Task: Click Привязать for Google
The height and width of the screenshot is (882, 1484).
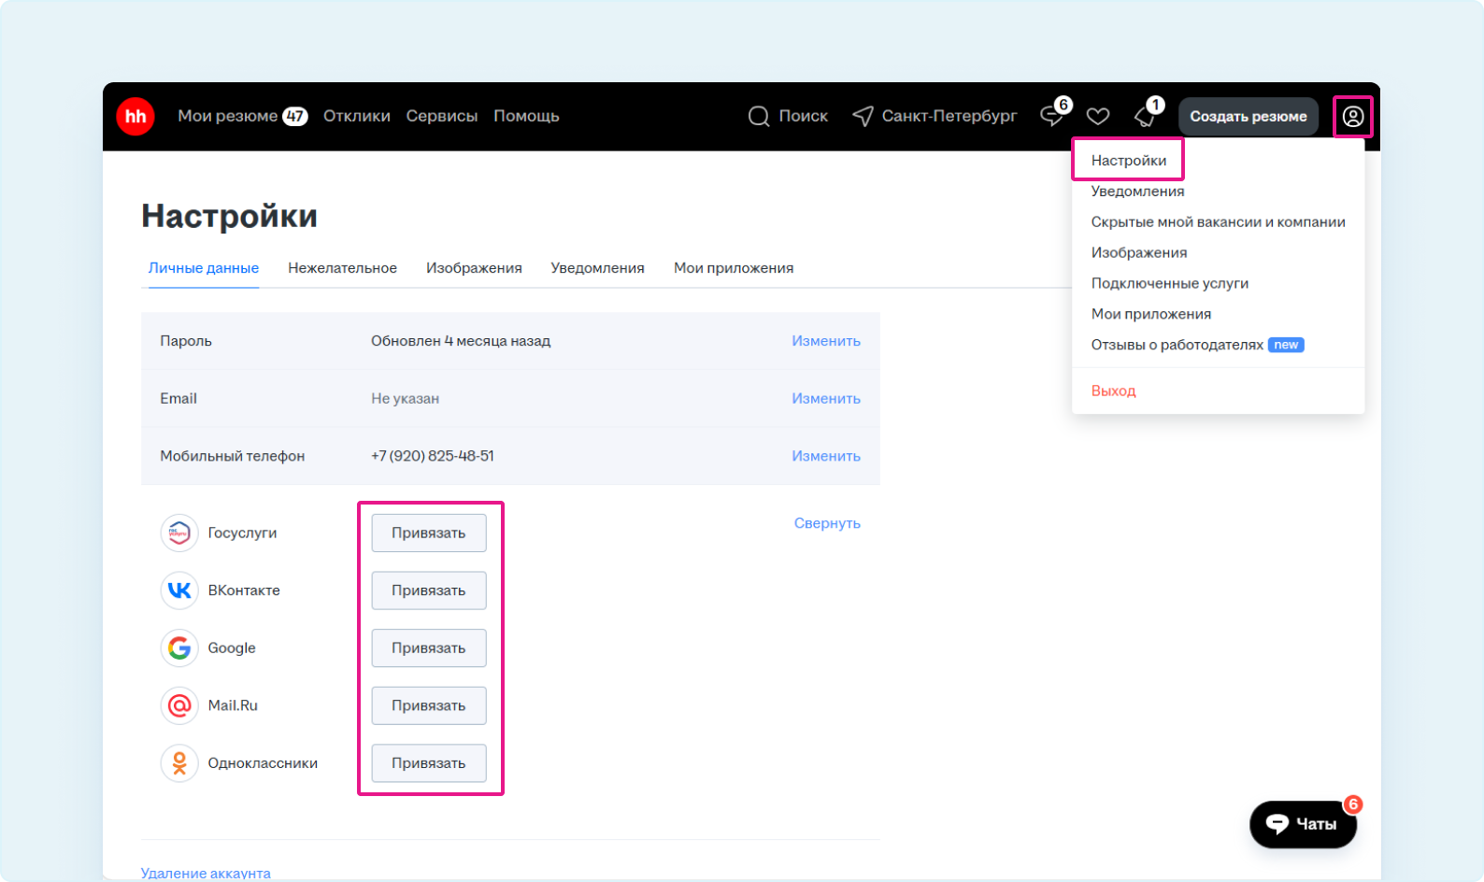Action: [429, 647]
